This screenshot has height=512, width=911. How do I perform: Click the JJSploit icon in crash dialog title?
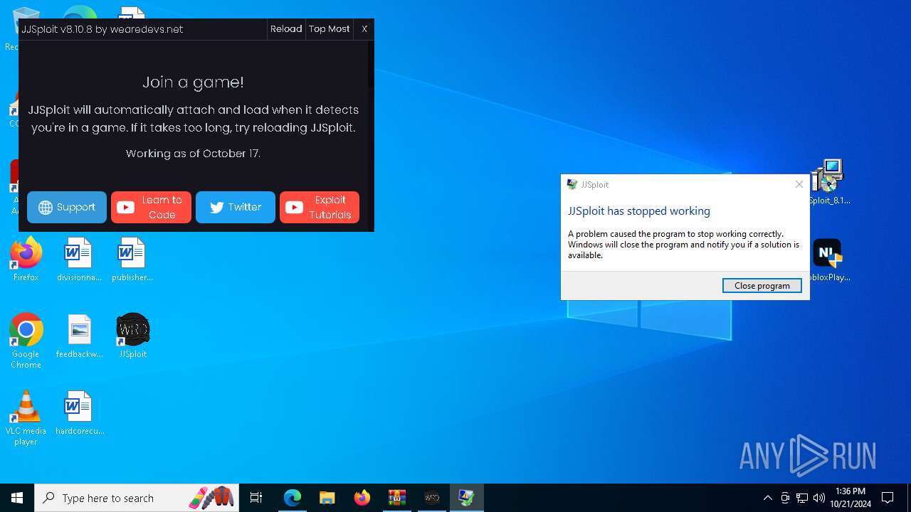(x=572, y=184)
